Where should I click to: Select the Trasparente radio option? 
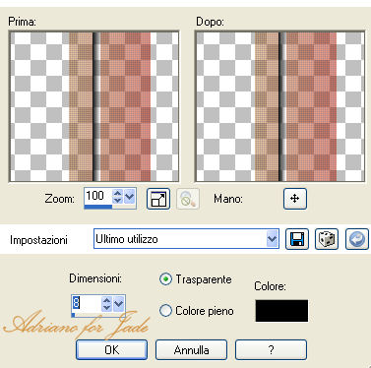tap(165, 279)
